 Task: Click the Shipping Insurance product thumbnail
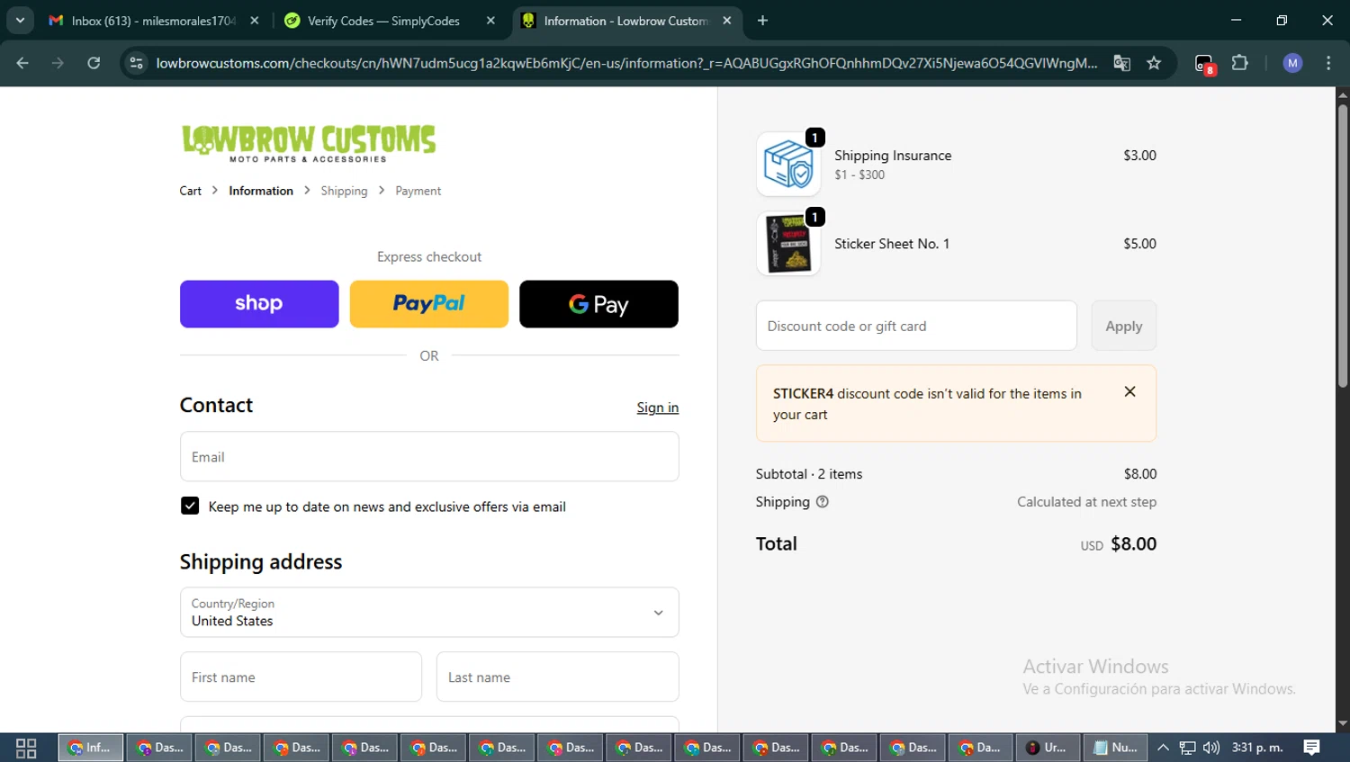click(x=788, y=164)
